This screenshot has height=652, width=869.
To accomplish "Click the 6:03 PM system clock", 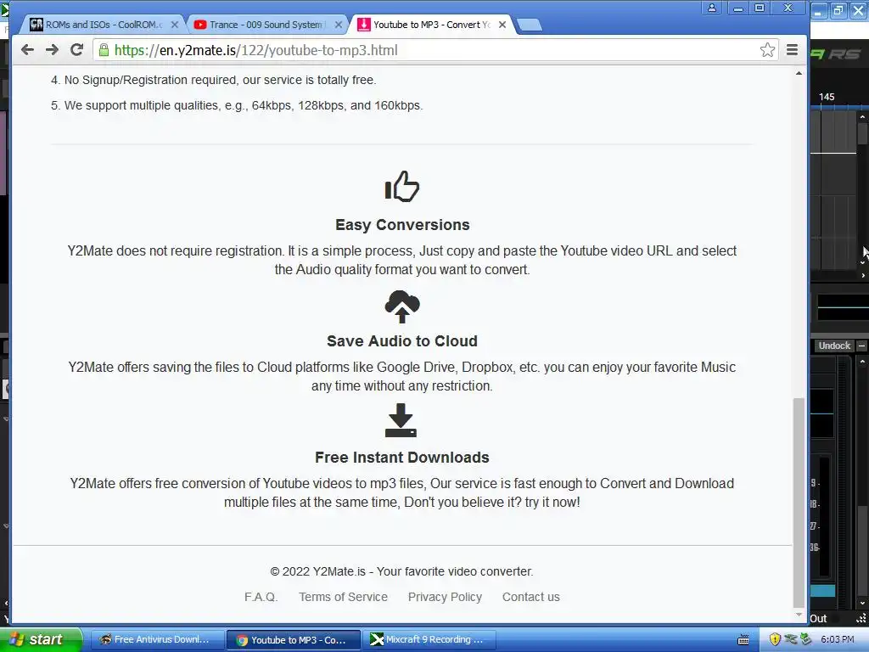I will coord(837,639).
